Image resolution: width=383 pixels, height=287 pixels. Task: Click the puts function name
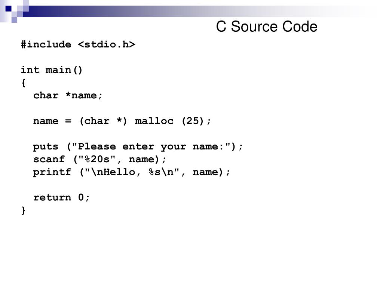pyautogui.click(x=46, y=146)
